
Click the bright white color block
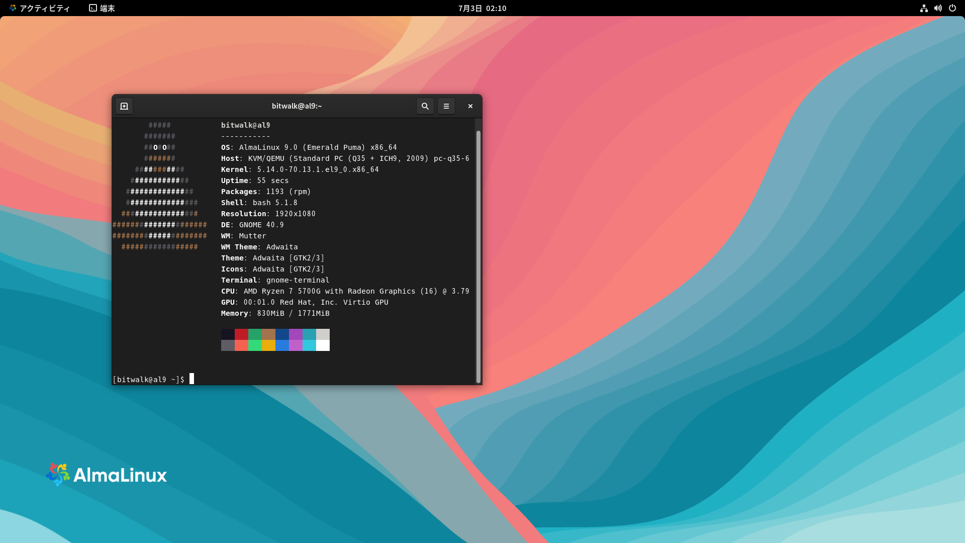323,345
